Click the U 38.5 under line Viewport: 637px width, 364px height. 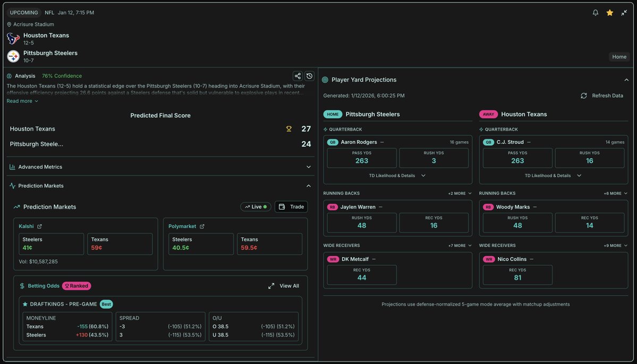253,335
